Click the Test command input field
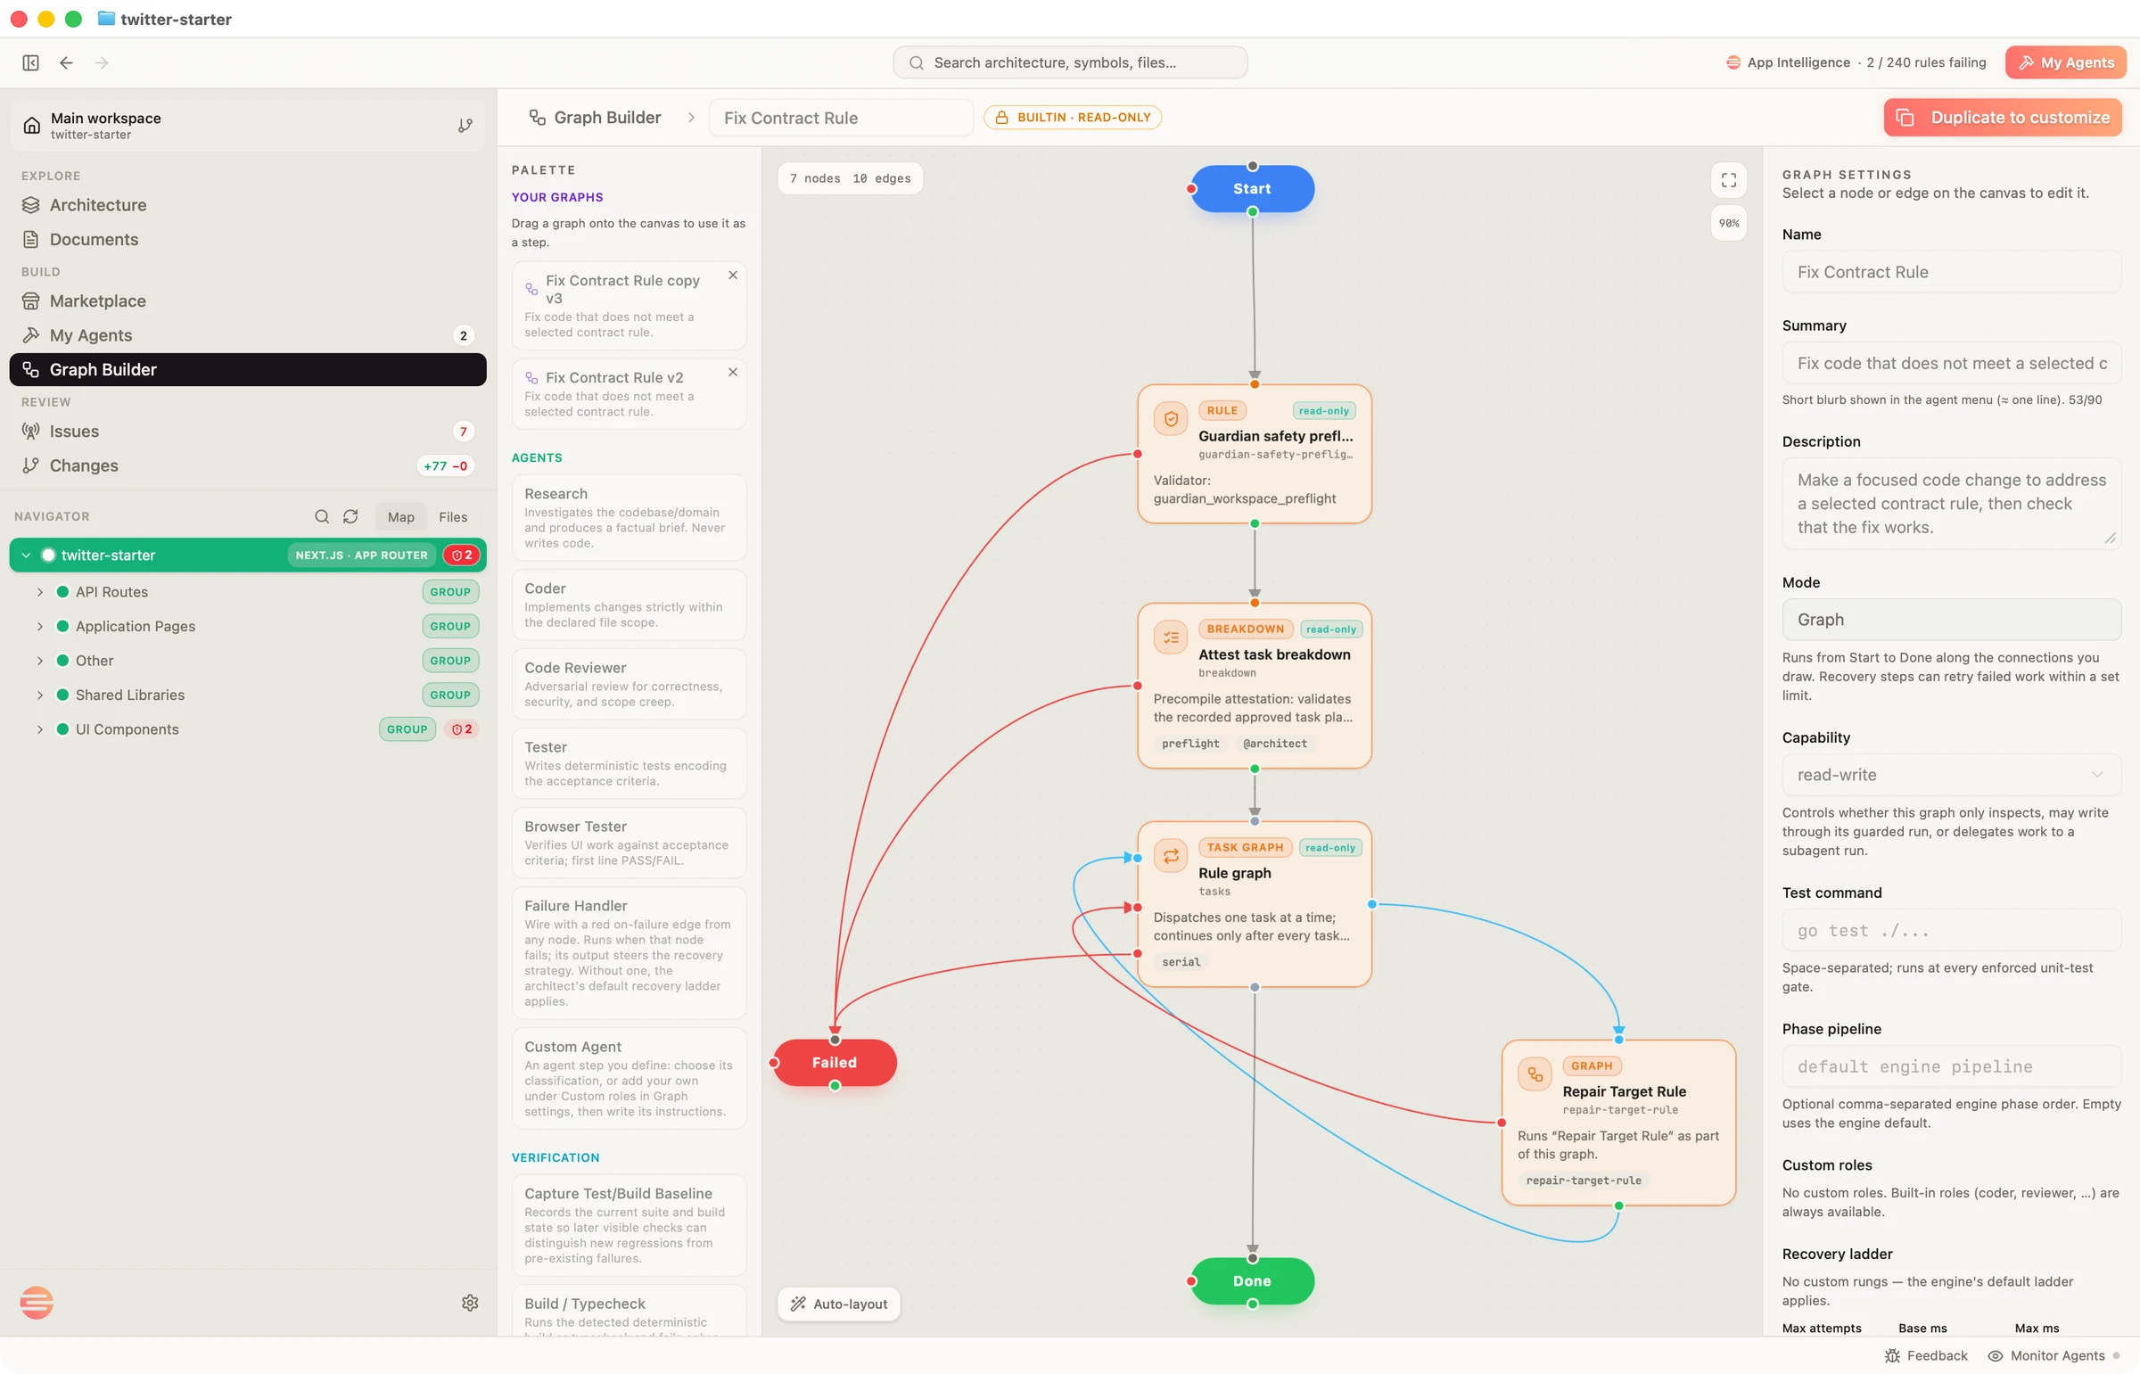2140x1374 pixels. click(x=1951, y=931)
